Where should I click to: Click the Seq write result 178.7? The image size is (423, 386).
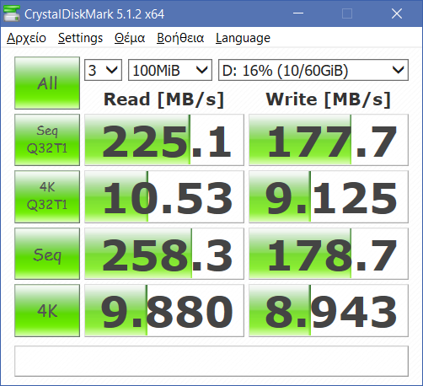329,254
